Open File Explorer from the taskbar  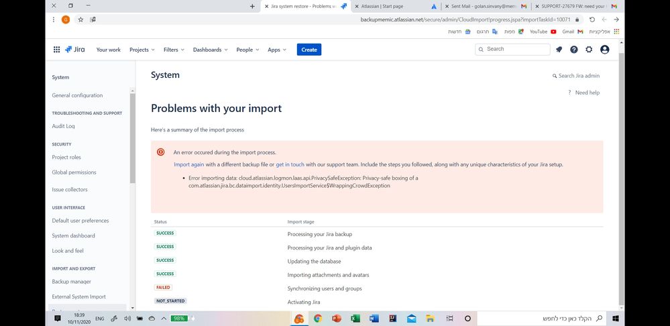click(x=431, y=319)
